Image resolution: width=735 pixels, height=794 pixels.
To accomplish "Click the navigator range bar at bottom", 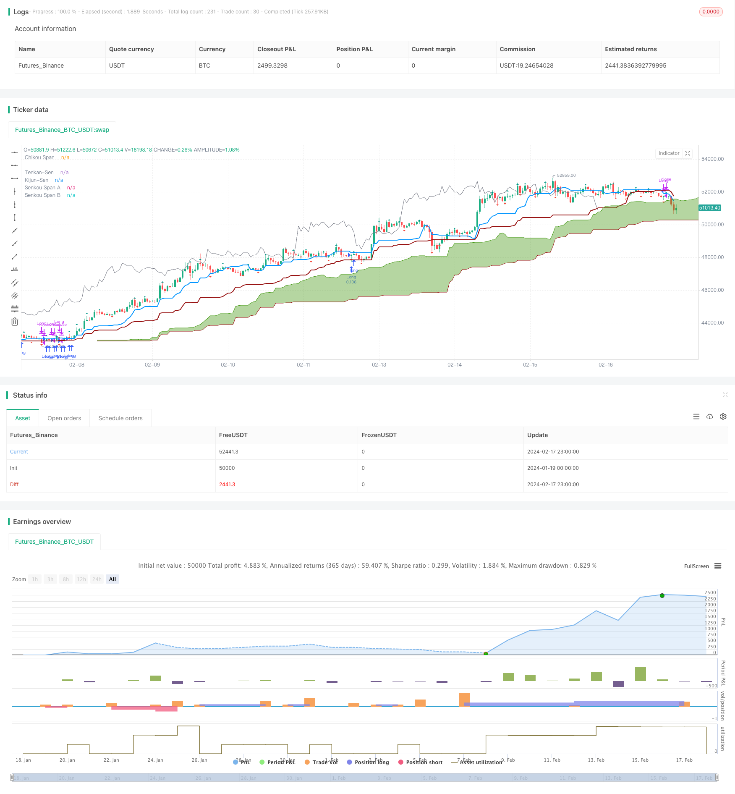I will 365,777.
